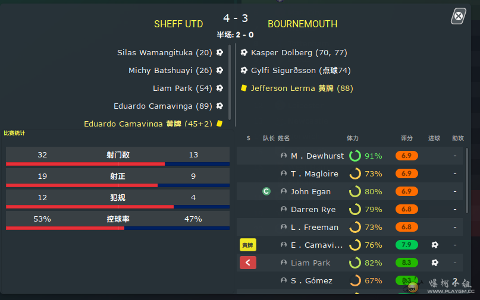Image resolution: width=480 pixels, height=300 pixels.
Task: Click goal ball icon beside Kasper Dolberg
Action: (244, 52)
